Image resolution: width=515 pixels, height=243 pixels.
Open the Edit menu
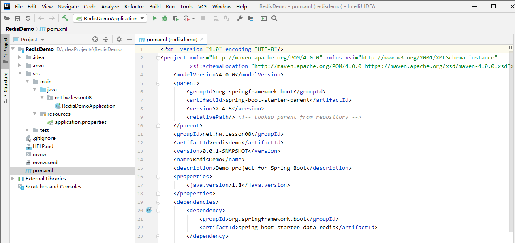click(32, 6)
